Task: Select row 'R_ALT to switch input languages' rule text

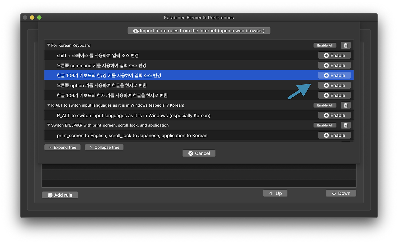Action: click(x=134, y=115)
